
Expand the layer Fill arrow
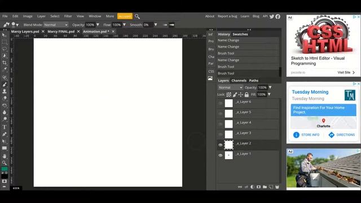[x=269, y=95]
